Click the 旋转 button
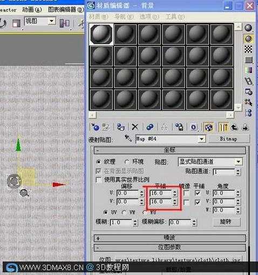This screenshot has width=258, height=275. click(x=227, y=222)
